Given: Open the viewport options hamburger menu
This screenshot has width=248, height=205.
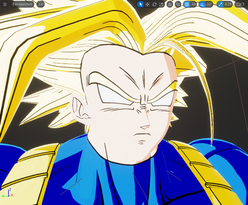Looking at the screenshot, I should [5, 4].
